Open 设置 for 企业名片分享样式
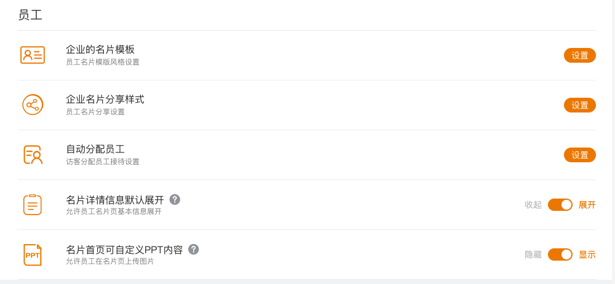Screen dimensions: 615x284 (579, 105)
